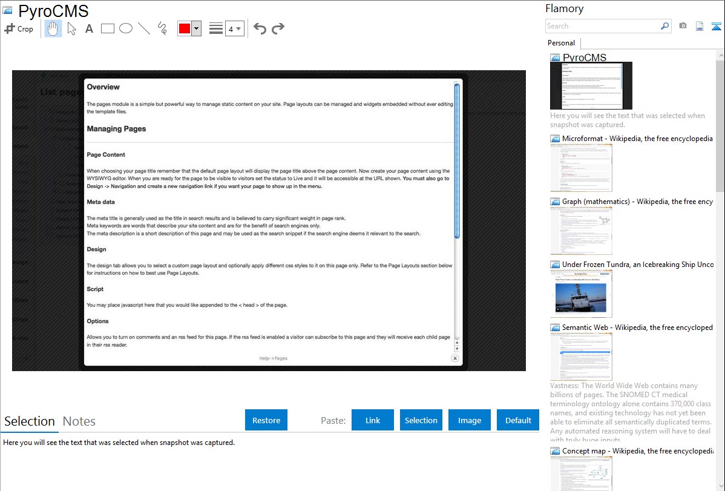This screenshot has width=725, height=491.
Task: Click the icon beside the PyroCMS list item
Action: (x=556, y=58)
